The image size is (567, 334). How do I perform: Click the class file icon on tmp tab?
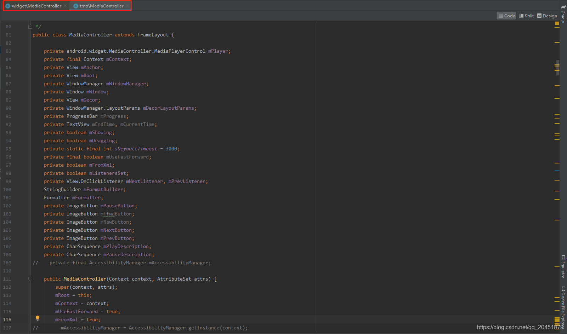[x=75, y=6]
